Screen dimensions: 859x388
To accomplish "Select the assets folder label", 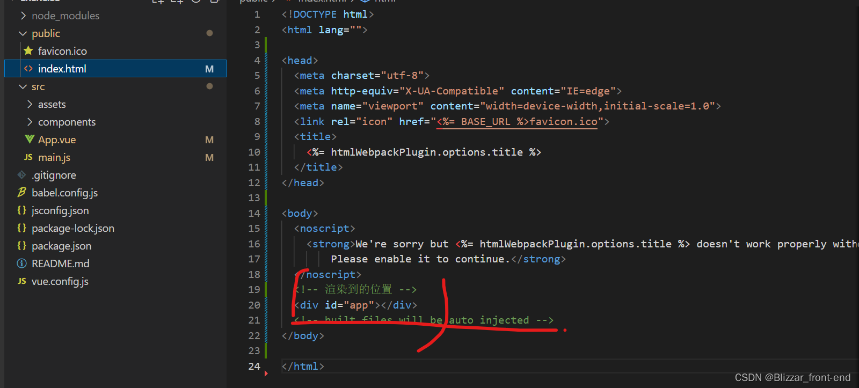I will (52, 104).
